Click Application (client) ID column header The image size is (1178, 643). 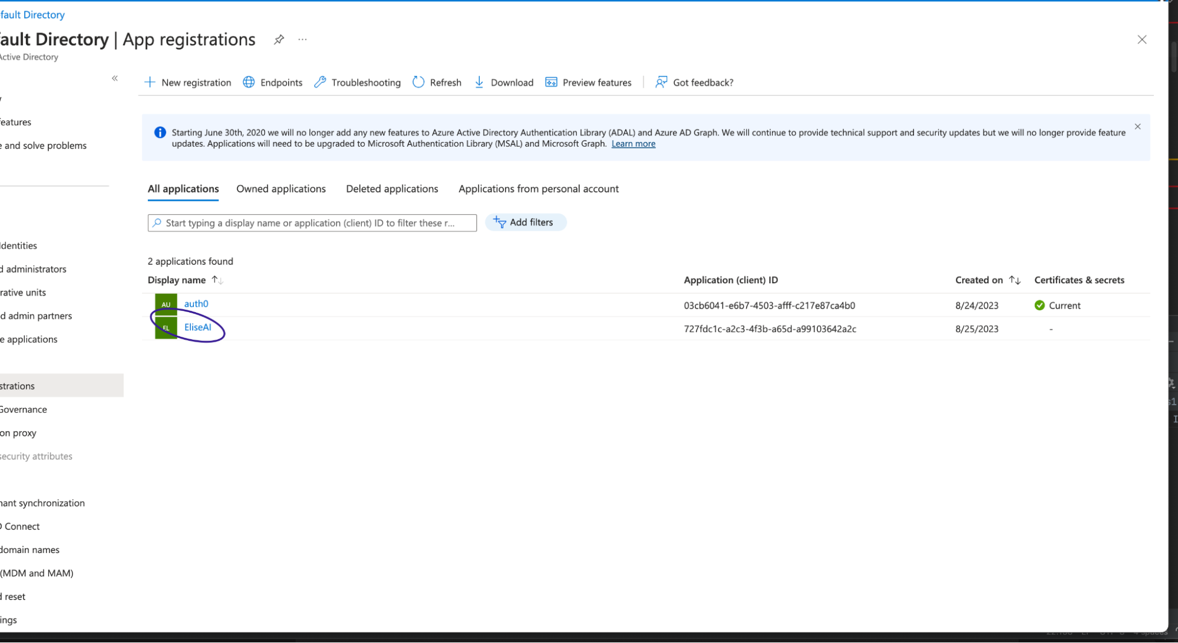pos(731,280)
